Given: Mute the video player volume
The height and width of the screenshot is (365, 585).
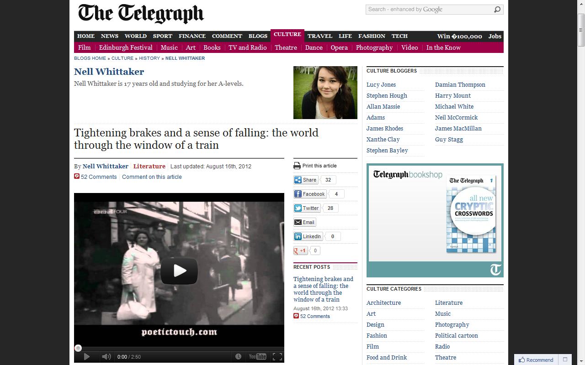Looking at the screenshot, I should click(x=106, y=357).
